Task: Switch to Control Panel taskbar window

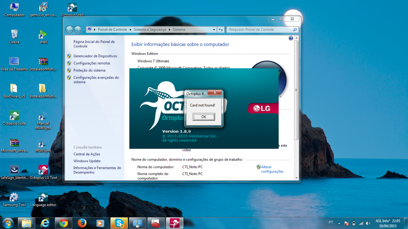Action: 138,223
